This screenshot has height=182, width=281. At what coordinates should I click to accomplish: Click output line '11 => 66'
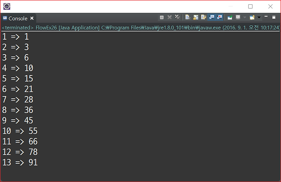(x=20, y=142)
